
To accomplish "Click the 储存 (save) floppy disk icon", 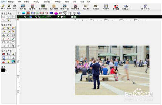I will pos(9,7).
